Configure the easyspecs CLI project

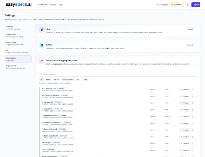click(x=185, y=110)
